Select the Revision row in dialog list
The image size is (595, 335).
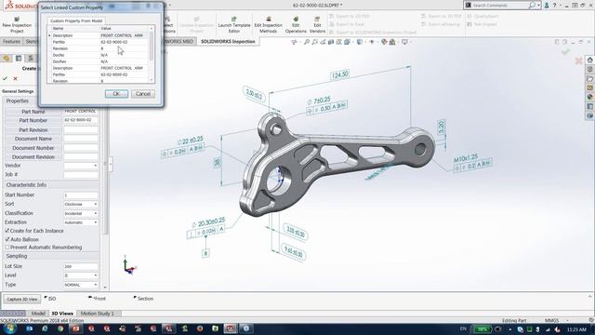click(x=99, y=48)
